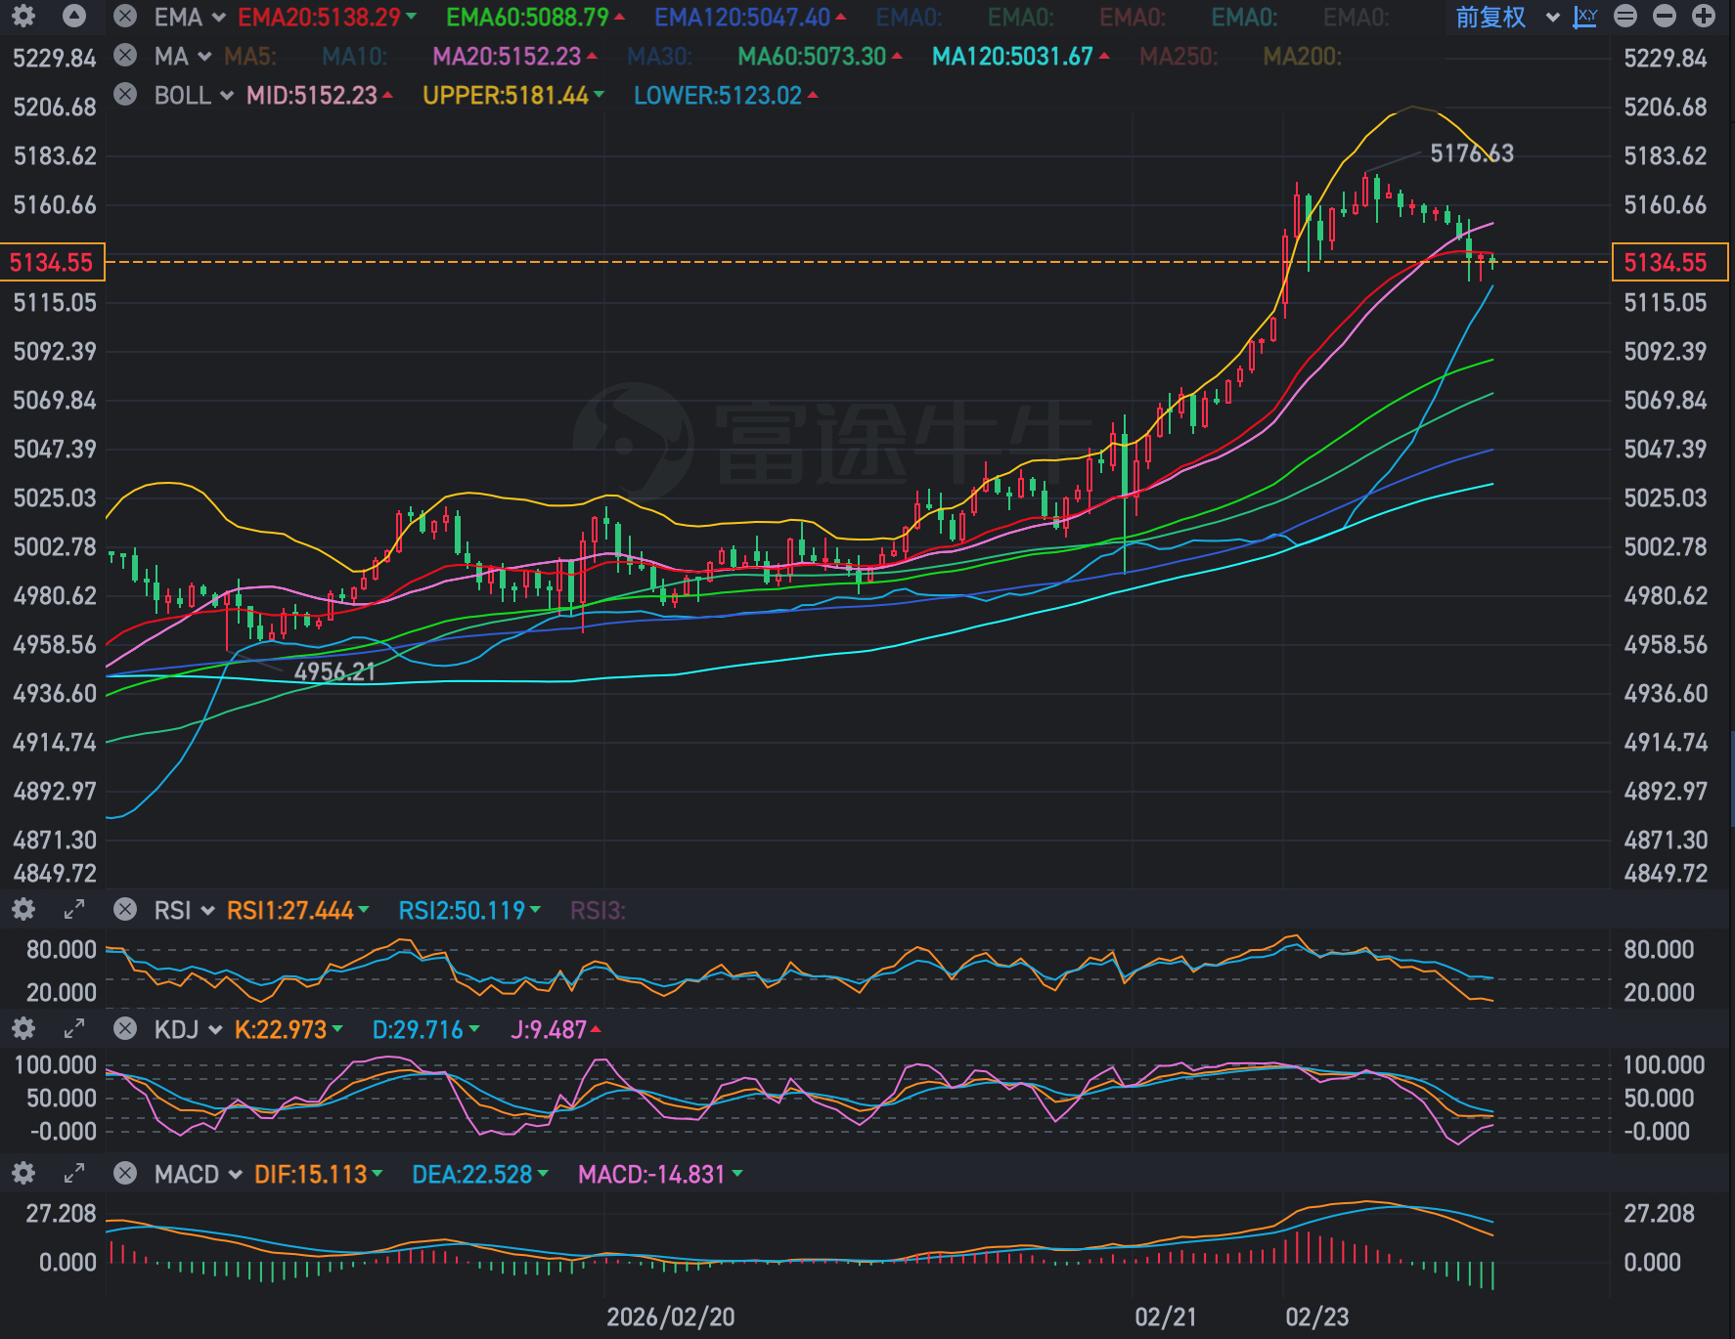The height and width of the screenshot is (1339, 1735).
Task: Open the MA indicator dropdown
Action: coord(183,57)
